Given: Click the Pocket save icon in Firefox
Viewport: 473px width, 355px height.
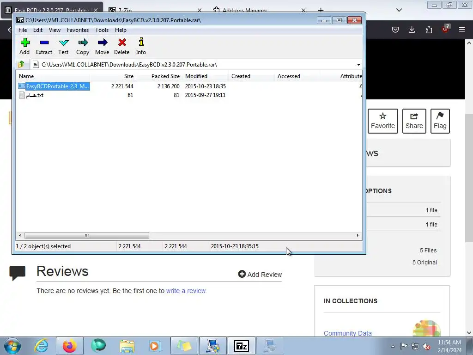Looking at the screenshot, I should [x=395, y=30].
